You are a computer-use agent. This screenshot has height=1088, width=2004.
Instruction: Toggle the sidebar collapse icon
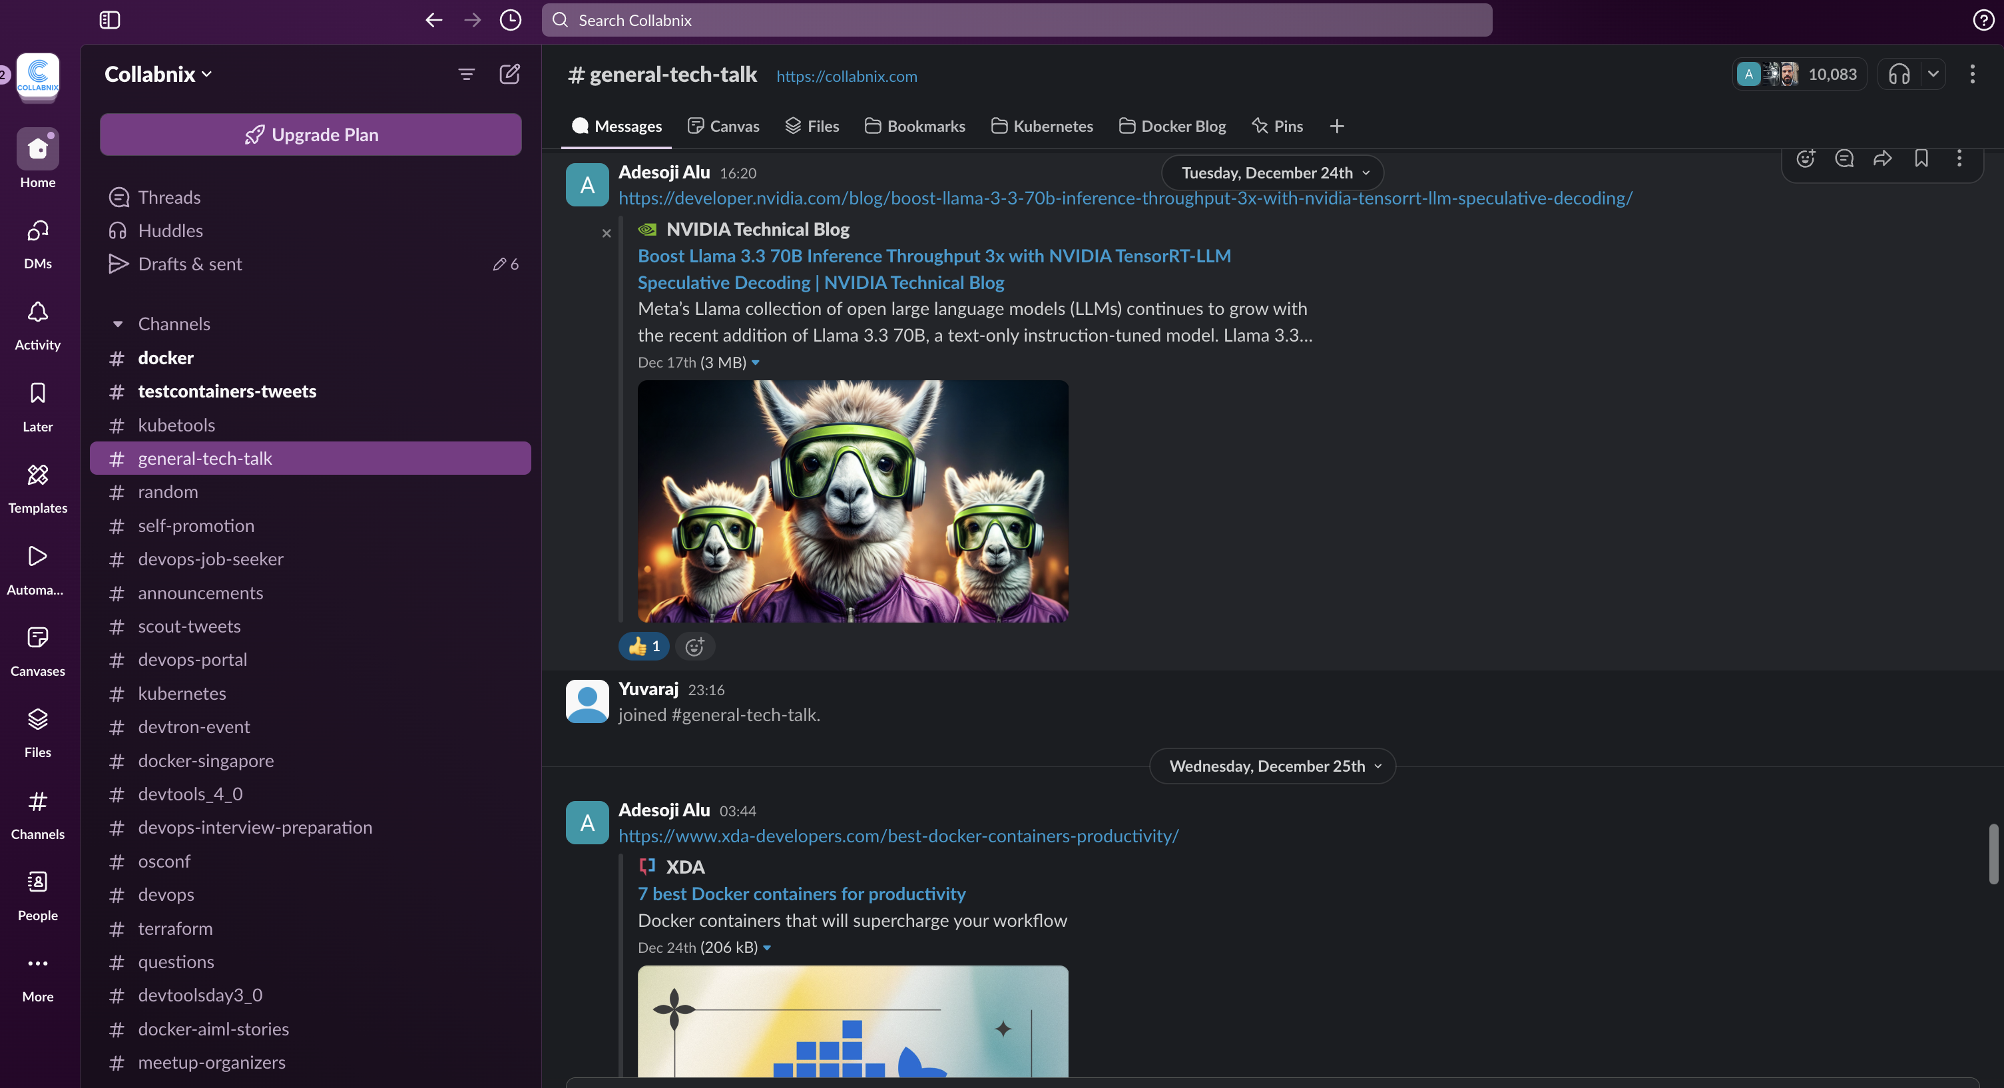pos(110,20)
